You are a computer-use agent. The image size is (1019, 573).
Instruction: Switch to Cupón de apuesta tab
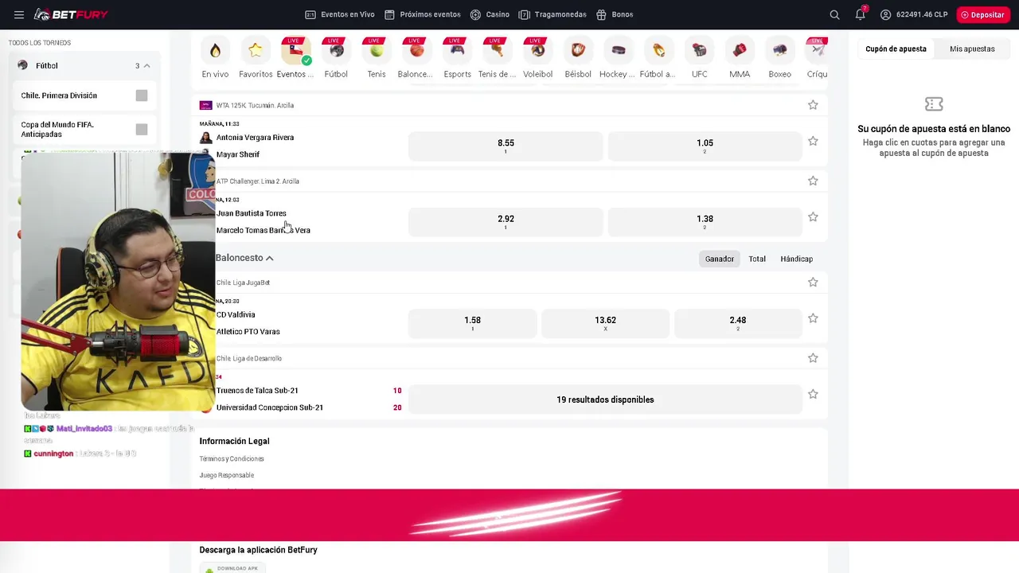coord(896,49)
